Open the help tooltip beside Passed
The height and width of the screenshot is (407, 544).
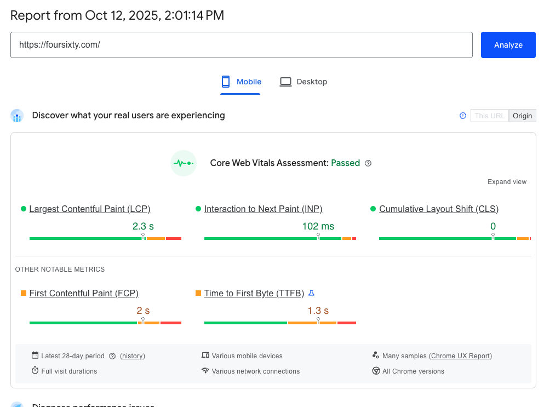point(368,163)
